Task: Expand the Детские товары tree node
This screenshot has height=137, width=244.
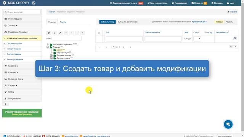Action: point(51,58)
